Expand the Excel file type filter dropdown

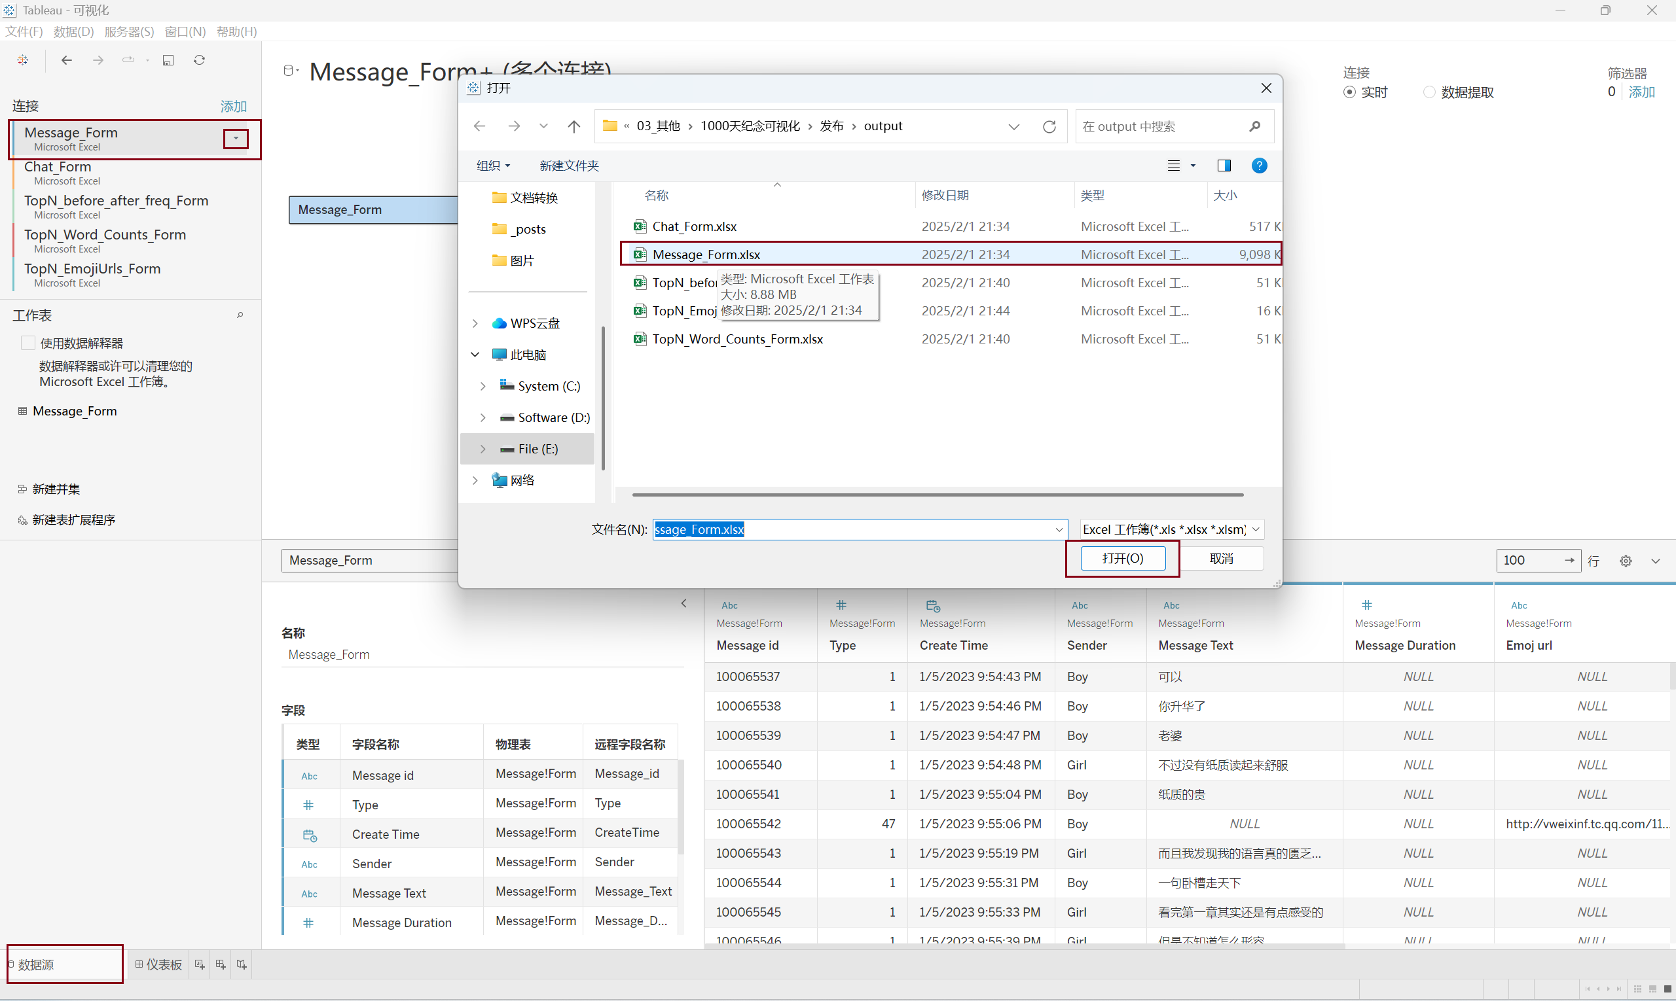click(x=1256, y=529)
